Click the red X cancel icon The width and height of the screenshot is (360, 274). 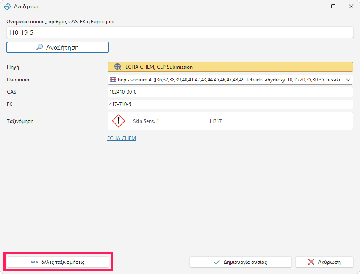[x=311, y=262]
